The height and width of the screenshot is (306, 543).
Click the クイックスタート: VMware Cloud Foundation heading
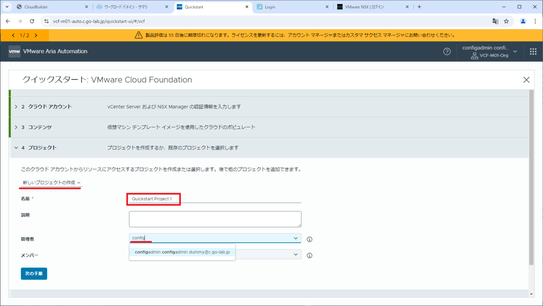coord(107,80)
